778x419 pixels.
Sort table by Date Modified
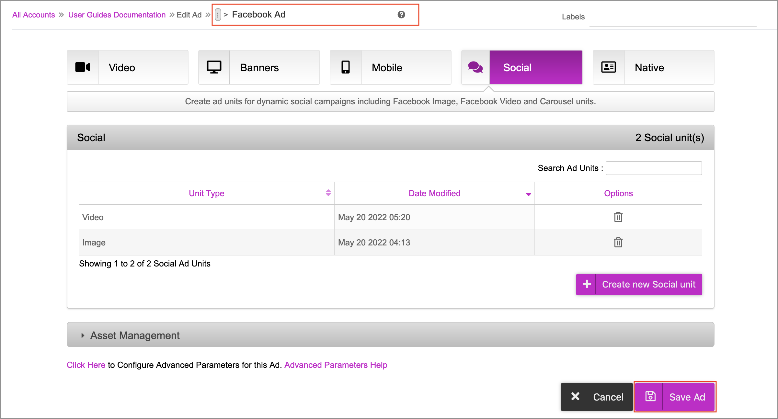[434, 193]
